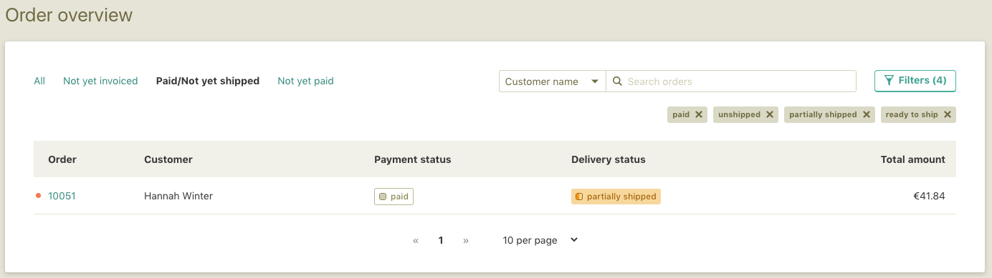This screenshot has width=992, height=278.
Task: Go to previous page with double-left arrow
Action: point(416,241)
